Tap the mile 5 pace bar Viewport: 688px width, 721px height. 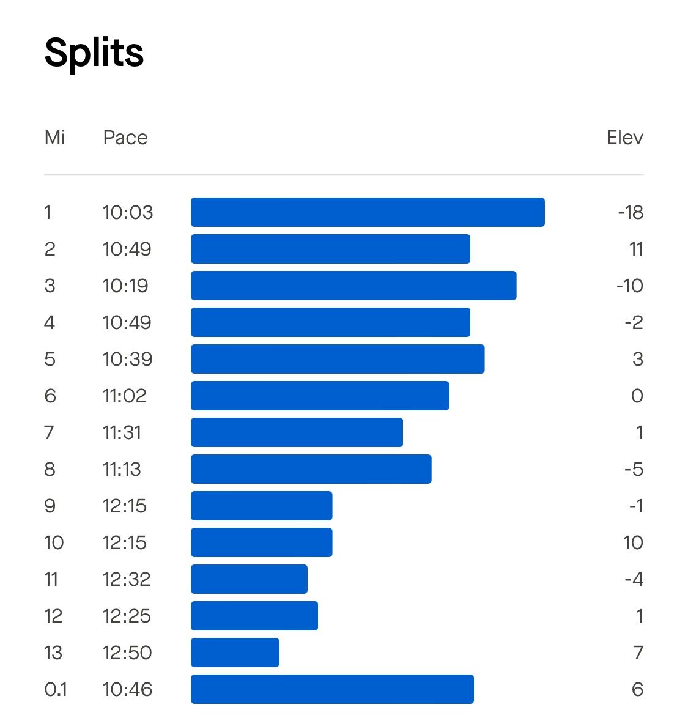[338, 359]
